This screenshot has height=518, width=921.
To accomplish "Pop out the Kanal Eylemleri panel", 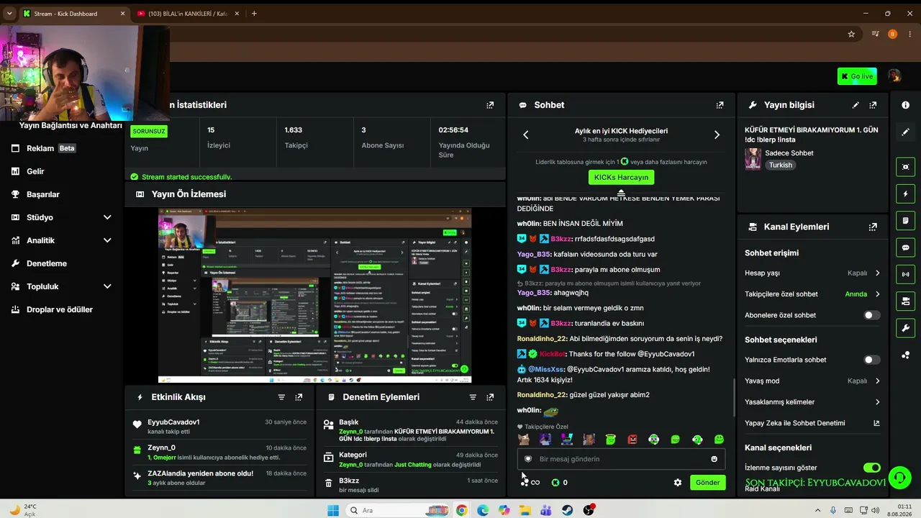I will (873, 227).
